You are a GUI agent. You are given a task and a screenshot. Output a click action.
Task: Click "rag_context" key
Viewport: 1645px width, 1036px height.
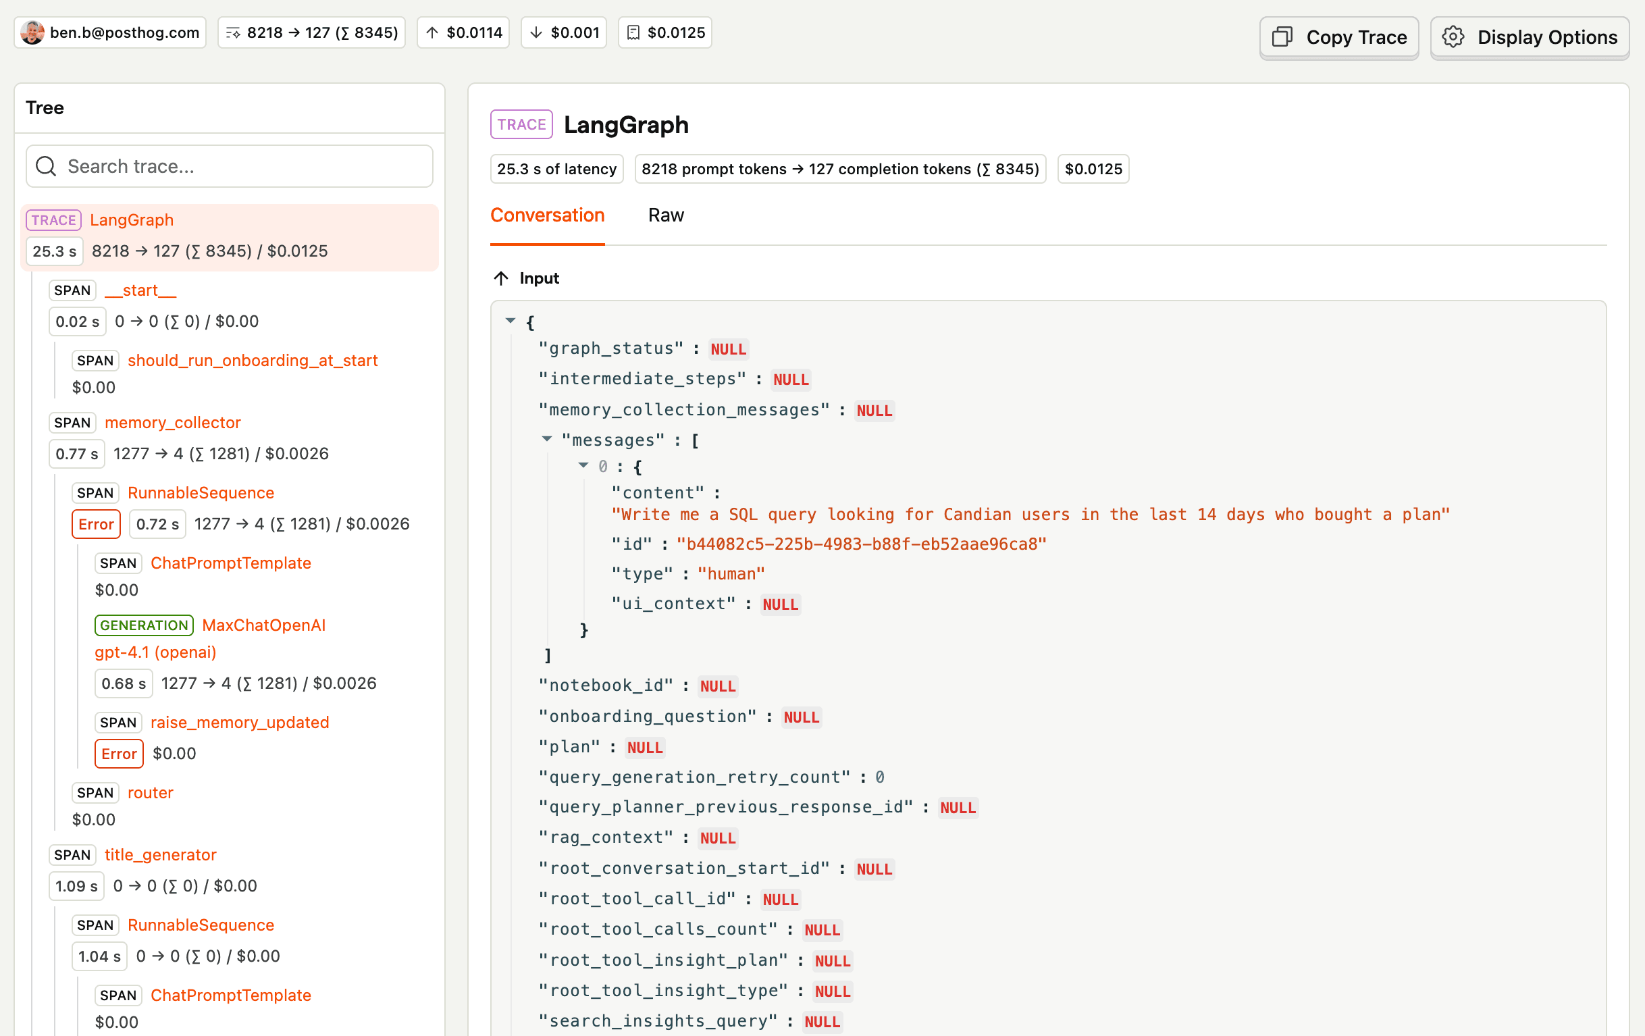coord(605,838)
